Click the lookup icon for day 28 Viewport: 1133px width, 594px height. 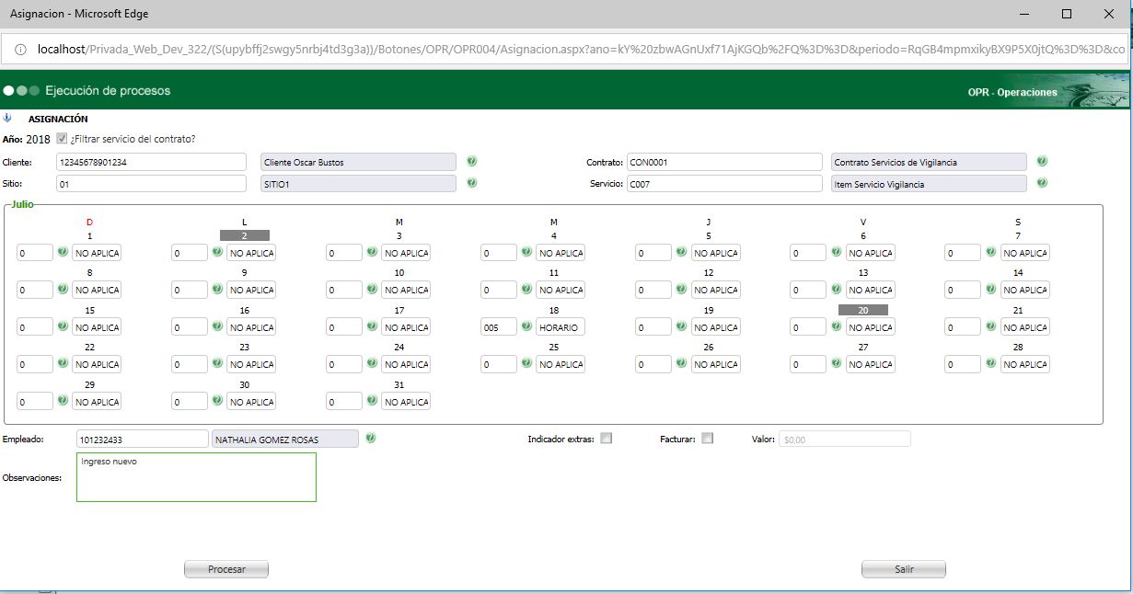[x=991, y=363]
